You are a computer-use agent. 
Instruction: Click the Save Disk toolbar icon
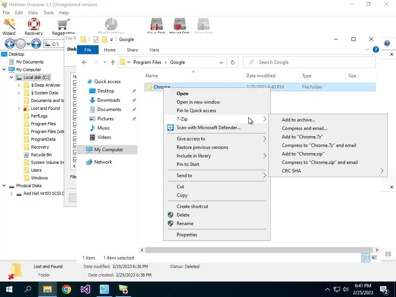[x=157, y=25]
